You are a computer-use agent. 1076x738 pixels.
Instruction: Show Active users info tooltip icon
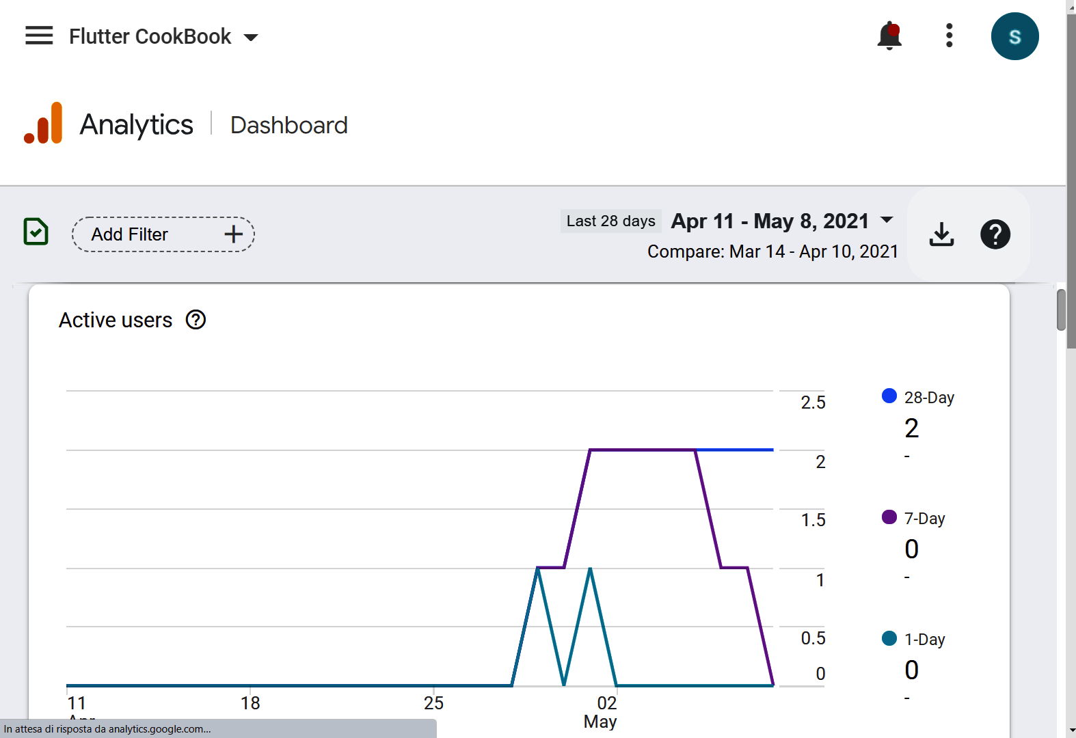click(196, 320)
